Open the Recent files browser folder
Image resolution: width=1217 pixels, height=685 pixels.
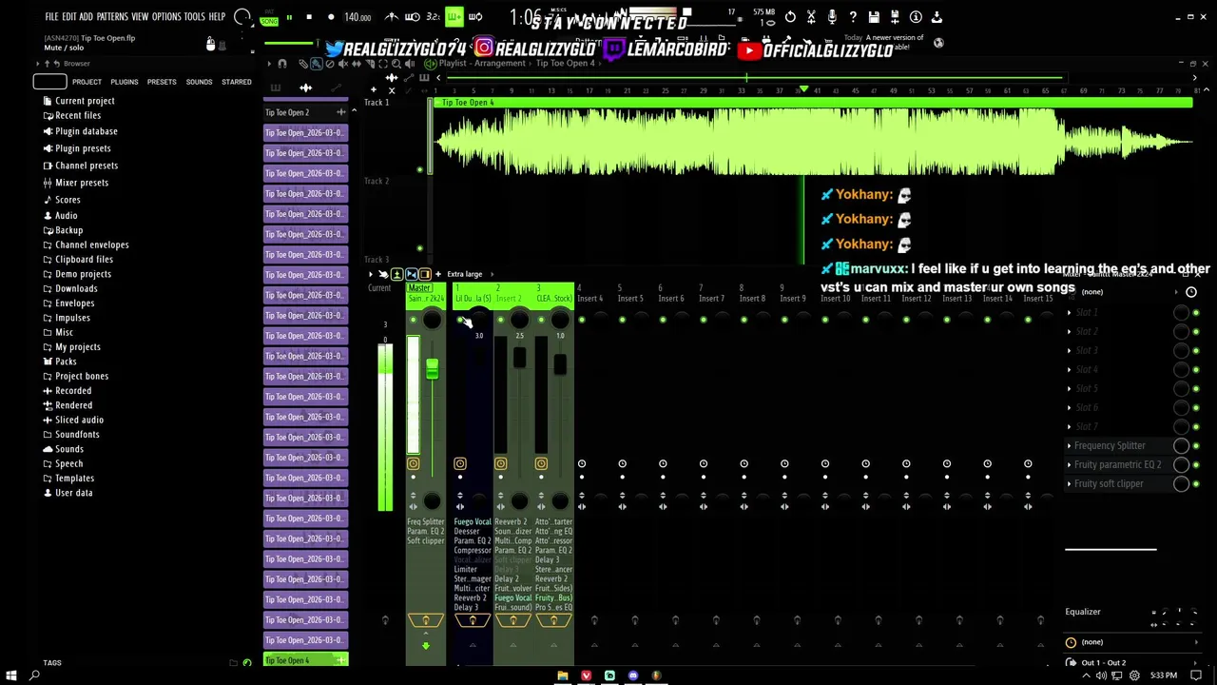point(78,115)
